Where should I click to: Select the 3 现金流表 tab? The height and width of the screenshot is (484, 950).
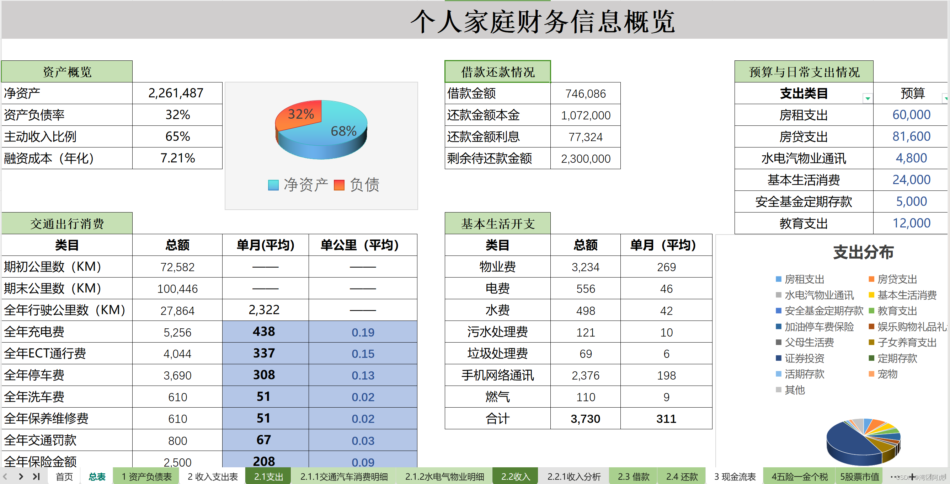tap(735, 477)
